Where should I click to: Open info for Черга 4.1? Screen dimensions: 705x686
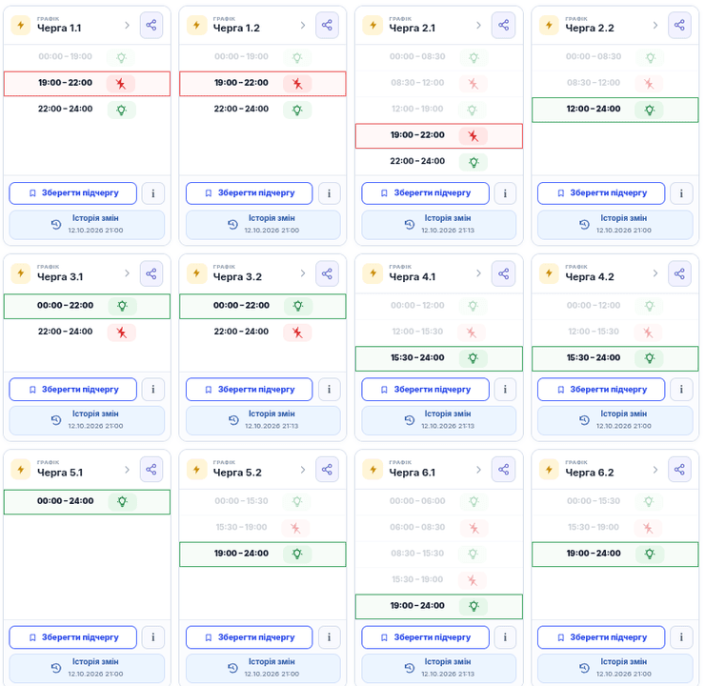coord(505,390)
